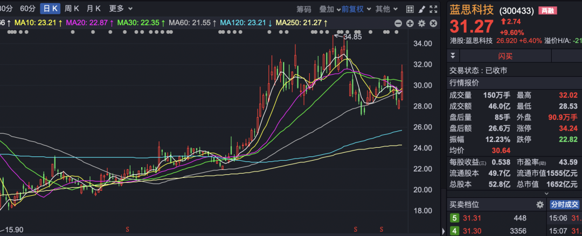
Task: Select the drawing brush tool
Action: tap(421, 9)
